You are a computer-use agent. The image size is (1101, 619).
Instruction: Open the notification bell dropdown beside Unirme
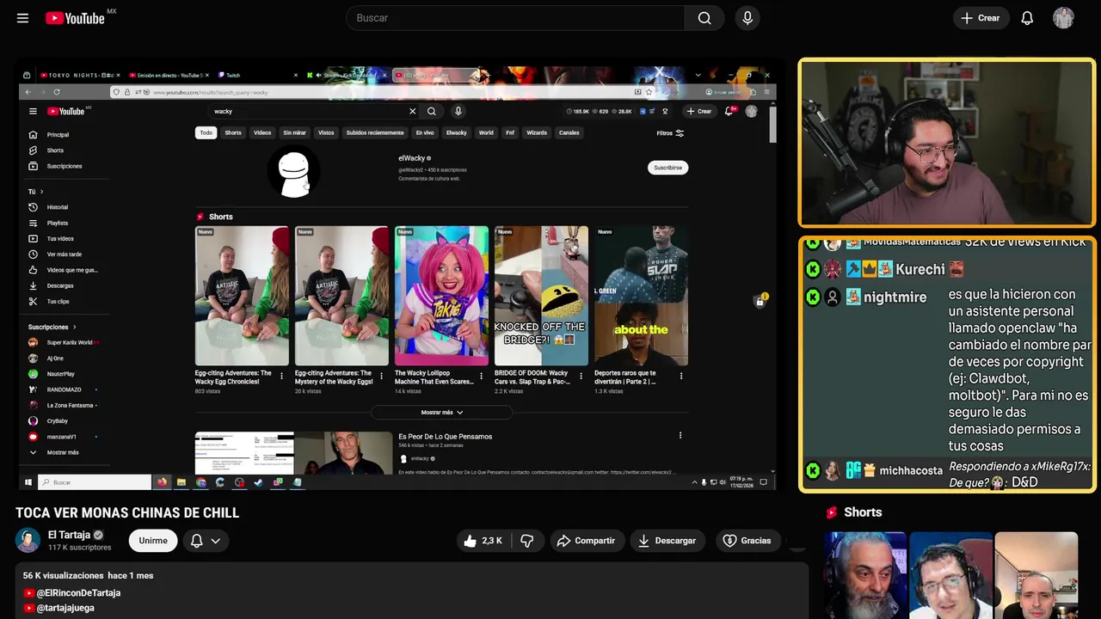tap(206, 541)
